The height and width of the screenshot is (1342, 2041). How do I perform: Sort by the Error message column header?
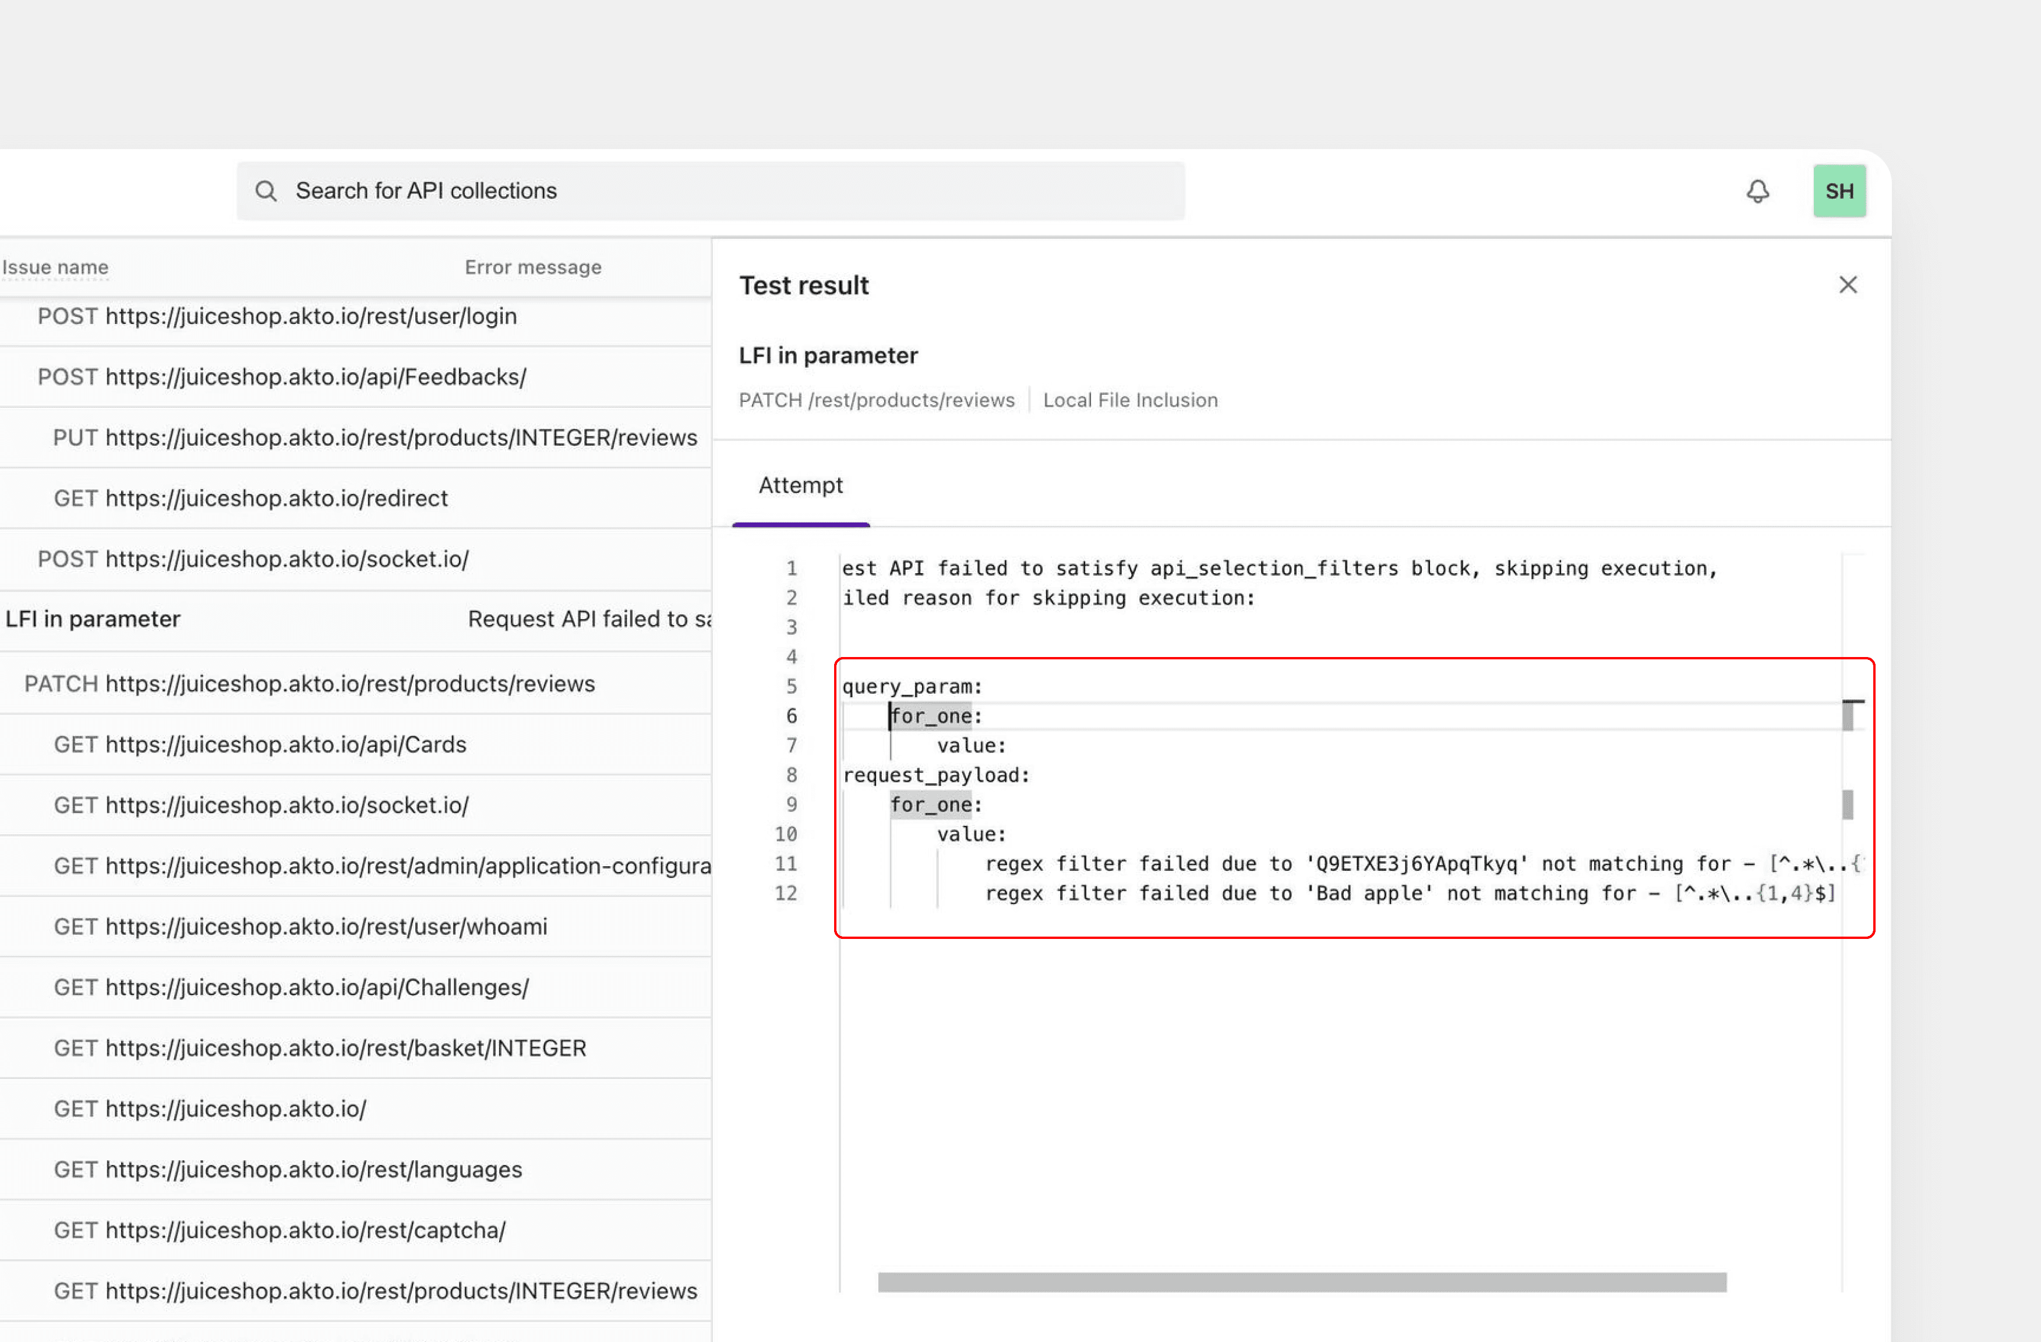point(532,267)
